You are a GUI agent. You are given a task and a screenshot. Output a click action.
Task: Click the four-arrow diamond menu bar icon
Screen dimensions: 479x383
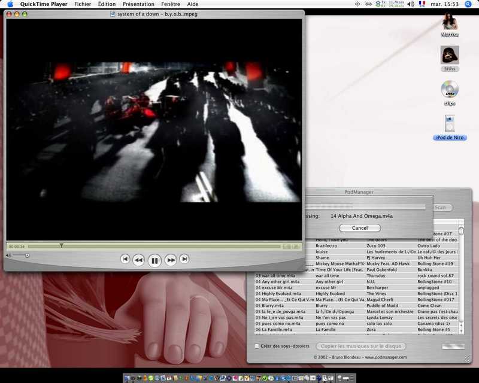click(x=357, y=4)
